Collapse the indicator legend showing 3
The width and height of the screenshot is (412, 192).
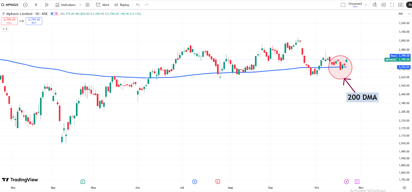point(5,29)
